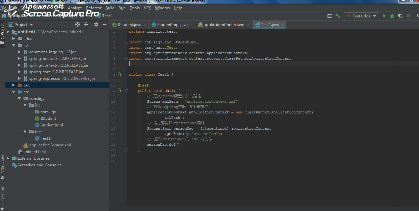The image size is (419, 211).
Task: Expand the External Libraries arrow
Action: [8, 158]
